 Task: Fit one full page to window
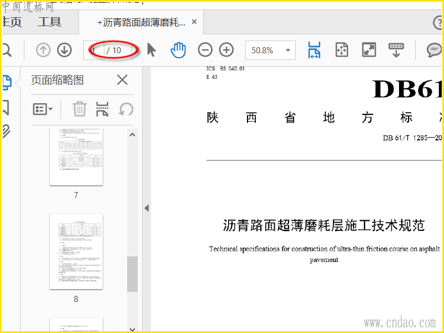click(x=341, y=50)
